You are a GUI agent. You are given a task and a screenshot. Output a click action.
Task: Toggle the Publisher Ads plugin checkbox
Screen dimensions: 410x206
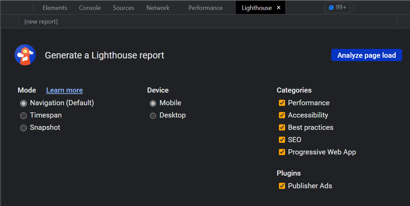(282, 186)
